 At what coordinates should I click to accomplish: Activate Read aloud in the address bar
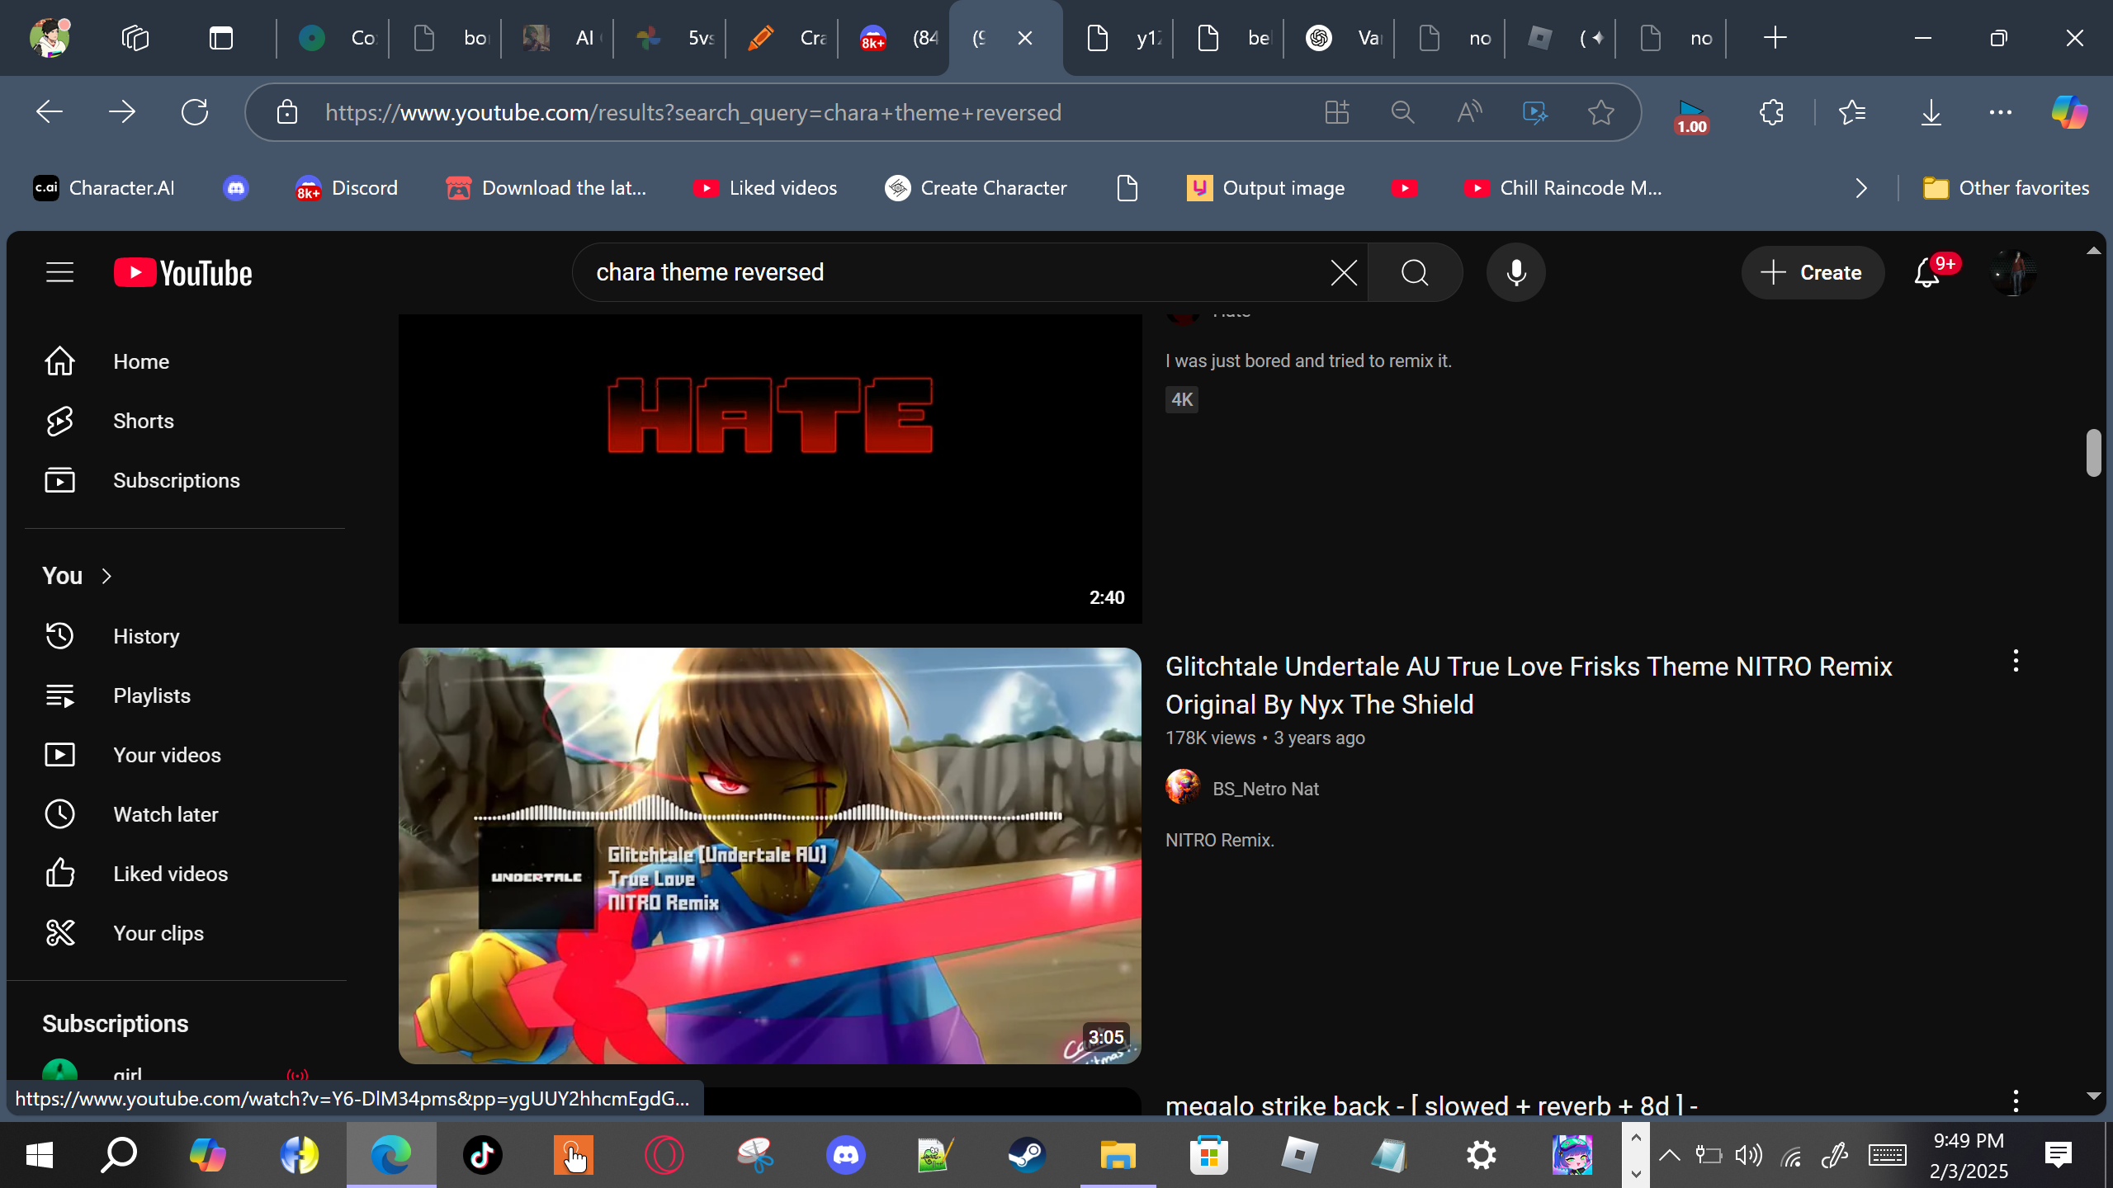point(1469,112)
